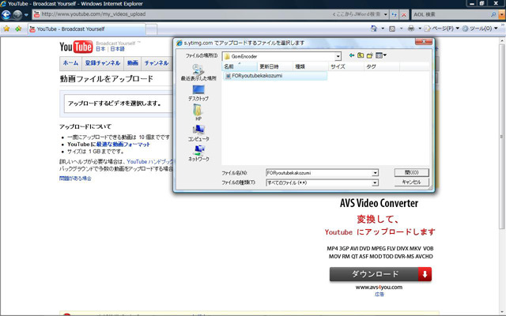
Task: Open the recent pages dropdown arrow
Action: [26, 15]
